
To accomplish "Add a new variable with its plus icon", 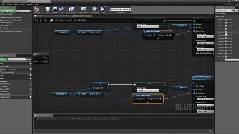I will [31, 79].
